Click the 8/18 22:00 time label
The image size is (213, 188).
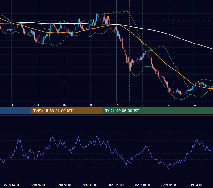coord(116,185)
